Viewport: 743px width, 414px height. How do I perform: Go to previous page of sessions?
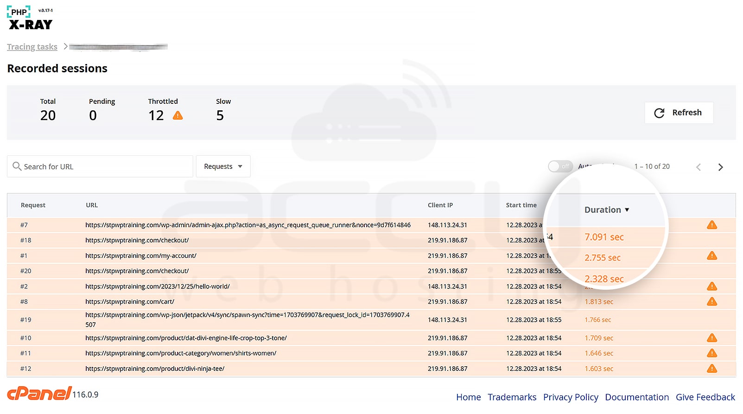coord(699,167)
